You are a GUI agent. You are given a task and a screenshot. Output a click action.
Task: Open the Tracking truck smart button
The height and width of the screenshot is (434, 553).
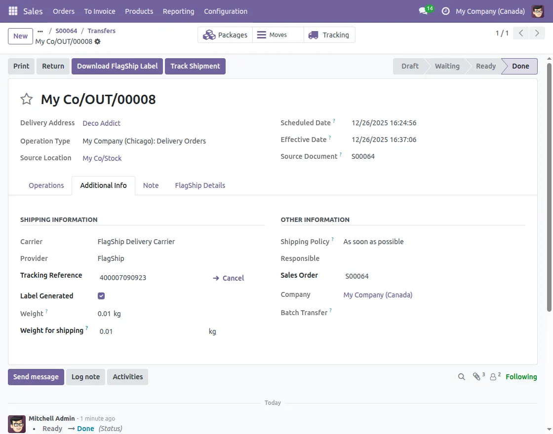click(x=313, y=35)
